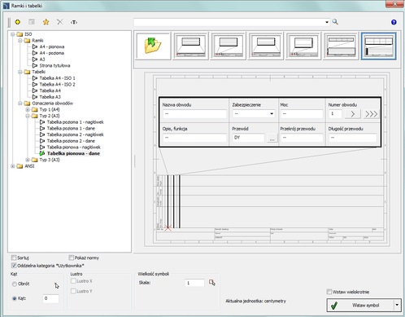
Task: Select the fourth table thumbnail in the strip
Action: point(266,46)
